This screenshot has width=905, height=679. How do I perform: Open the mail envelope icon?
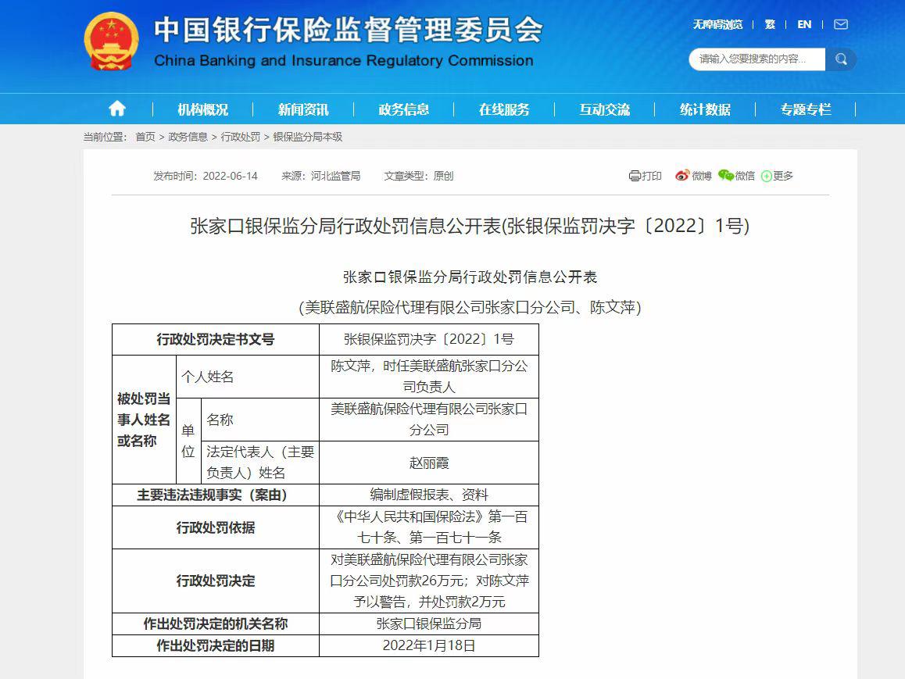coord(841,24)
